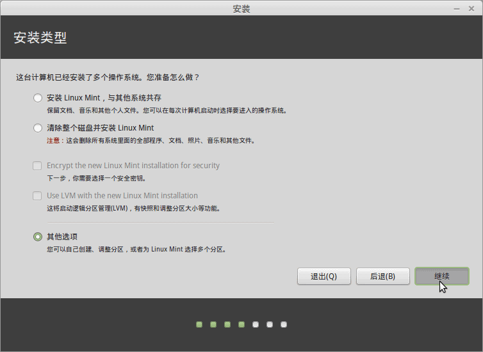Click description 您可以自己创建、调整分区
Screen dimensions: 483x352
[137, 249]
